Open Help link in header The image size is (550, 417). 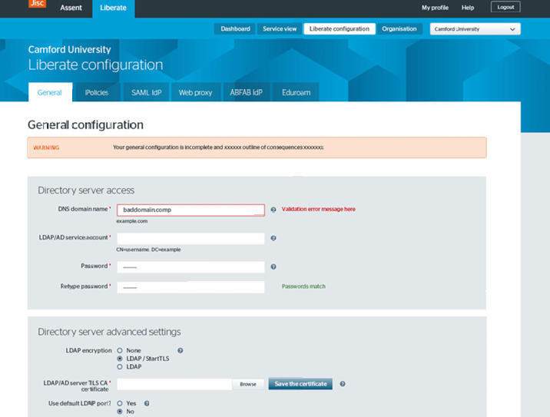tap(468, 8)
